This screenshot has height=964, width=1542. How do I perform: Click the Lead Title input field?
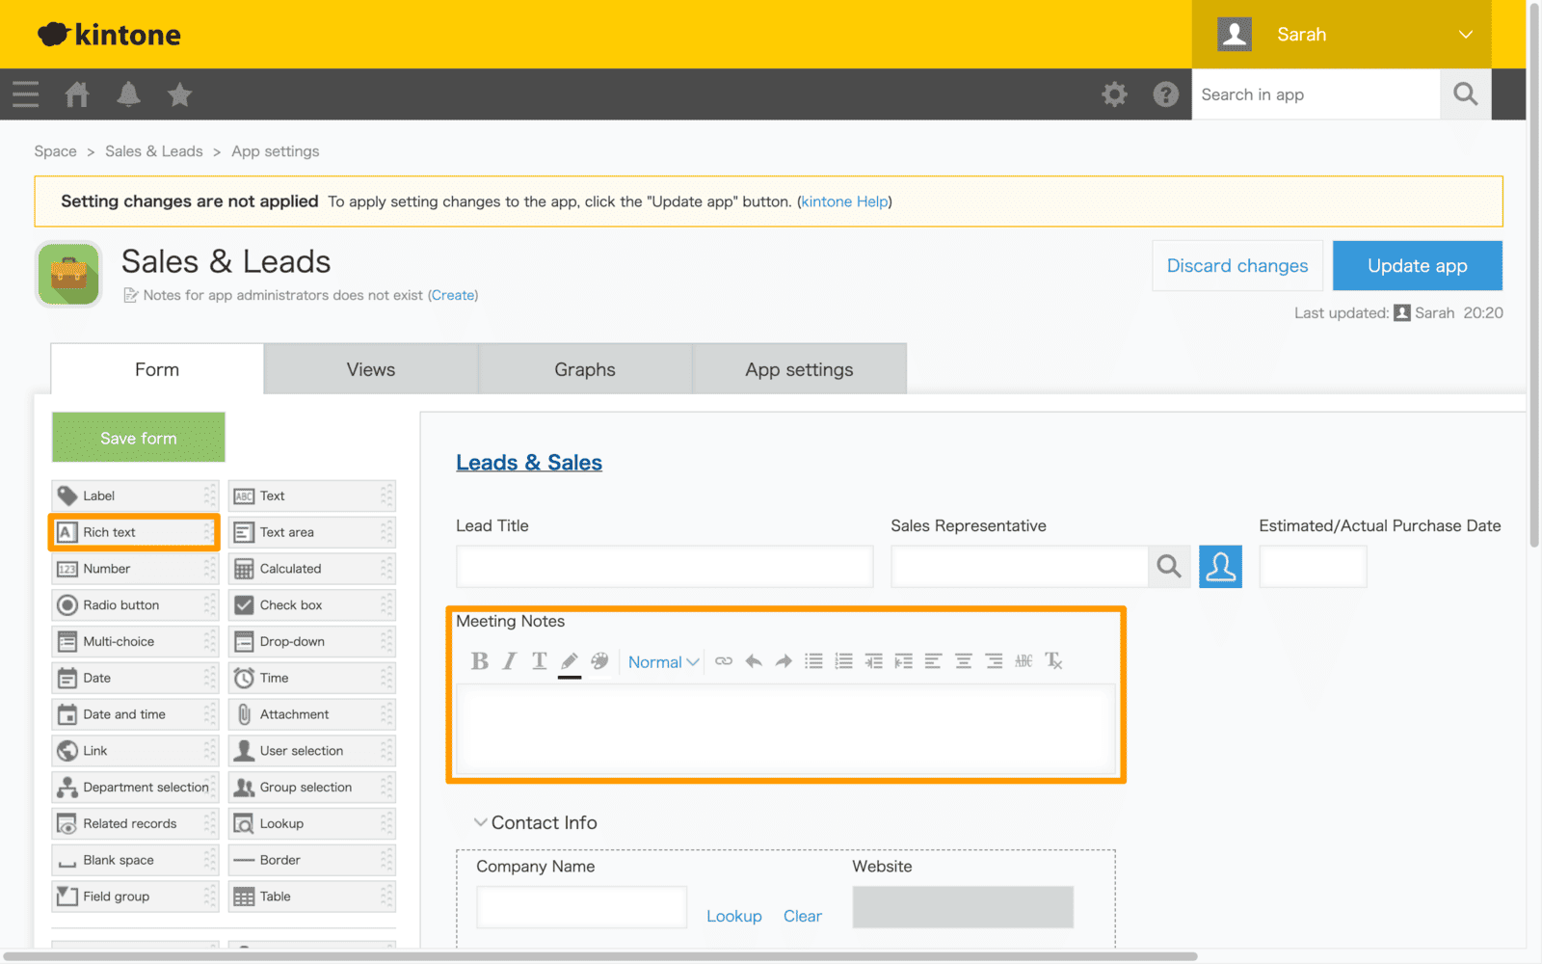(665, 567)
